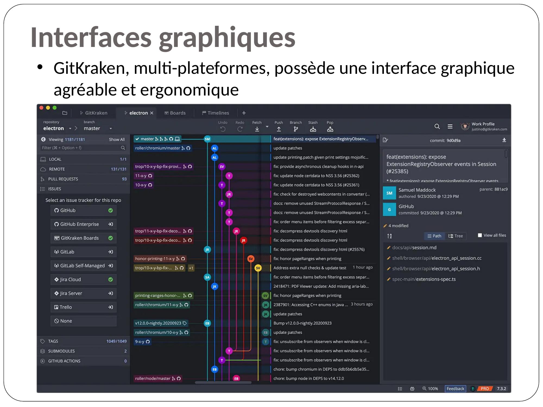Switch to the GitKraken tab

[x=93, y=113]
